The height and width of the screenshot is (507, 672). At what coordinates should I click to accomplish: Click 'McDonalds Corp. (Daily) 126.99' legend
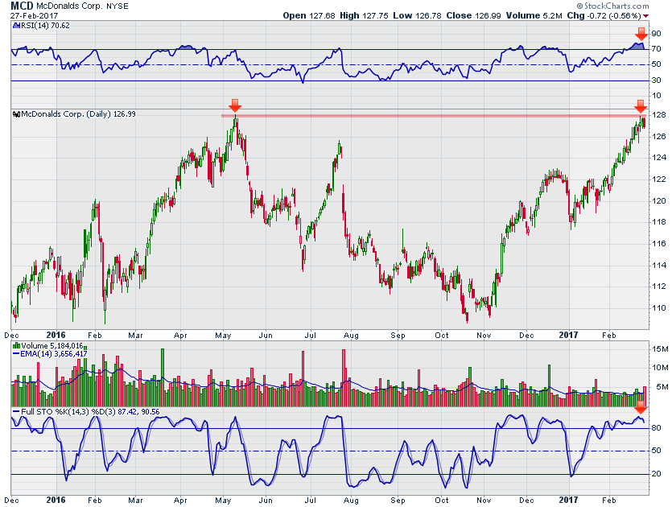[x=78, y=114]
